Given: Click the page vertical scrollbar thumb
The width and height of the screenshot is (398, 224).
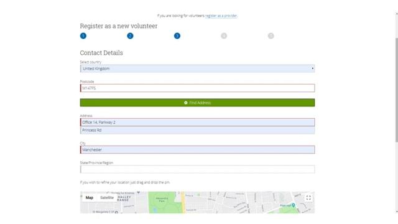Looking at the screenshot, I should 397,90.
